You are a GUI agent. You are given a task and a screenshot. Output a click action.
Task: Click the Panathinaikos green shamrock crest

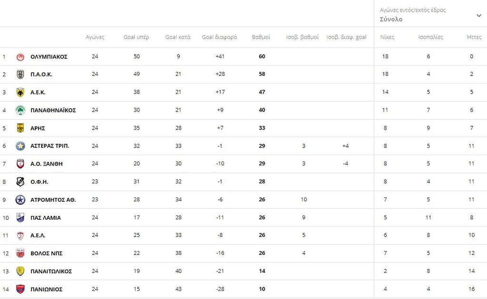[20, 110]
